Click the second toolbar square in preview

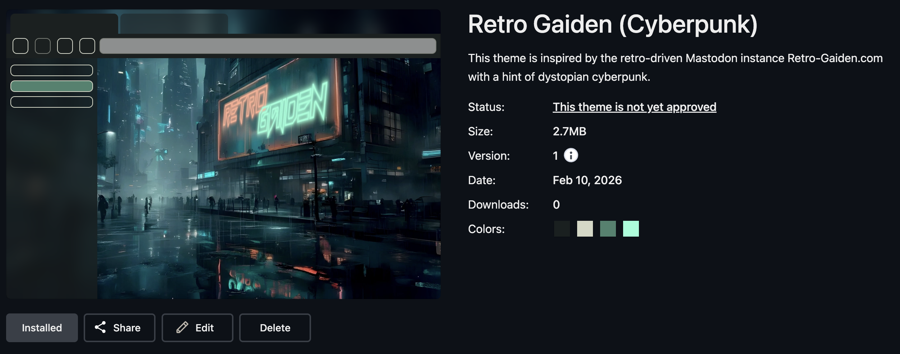43,46
